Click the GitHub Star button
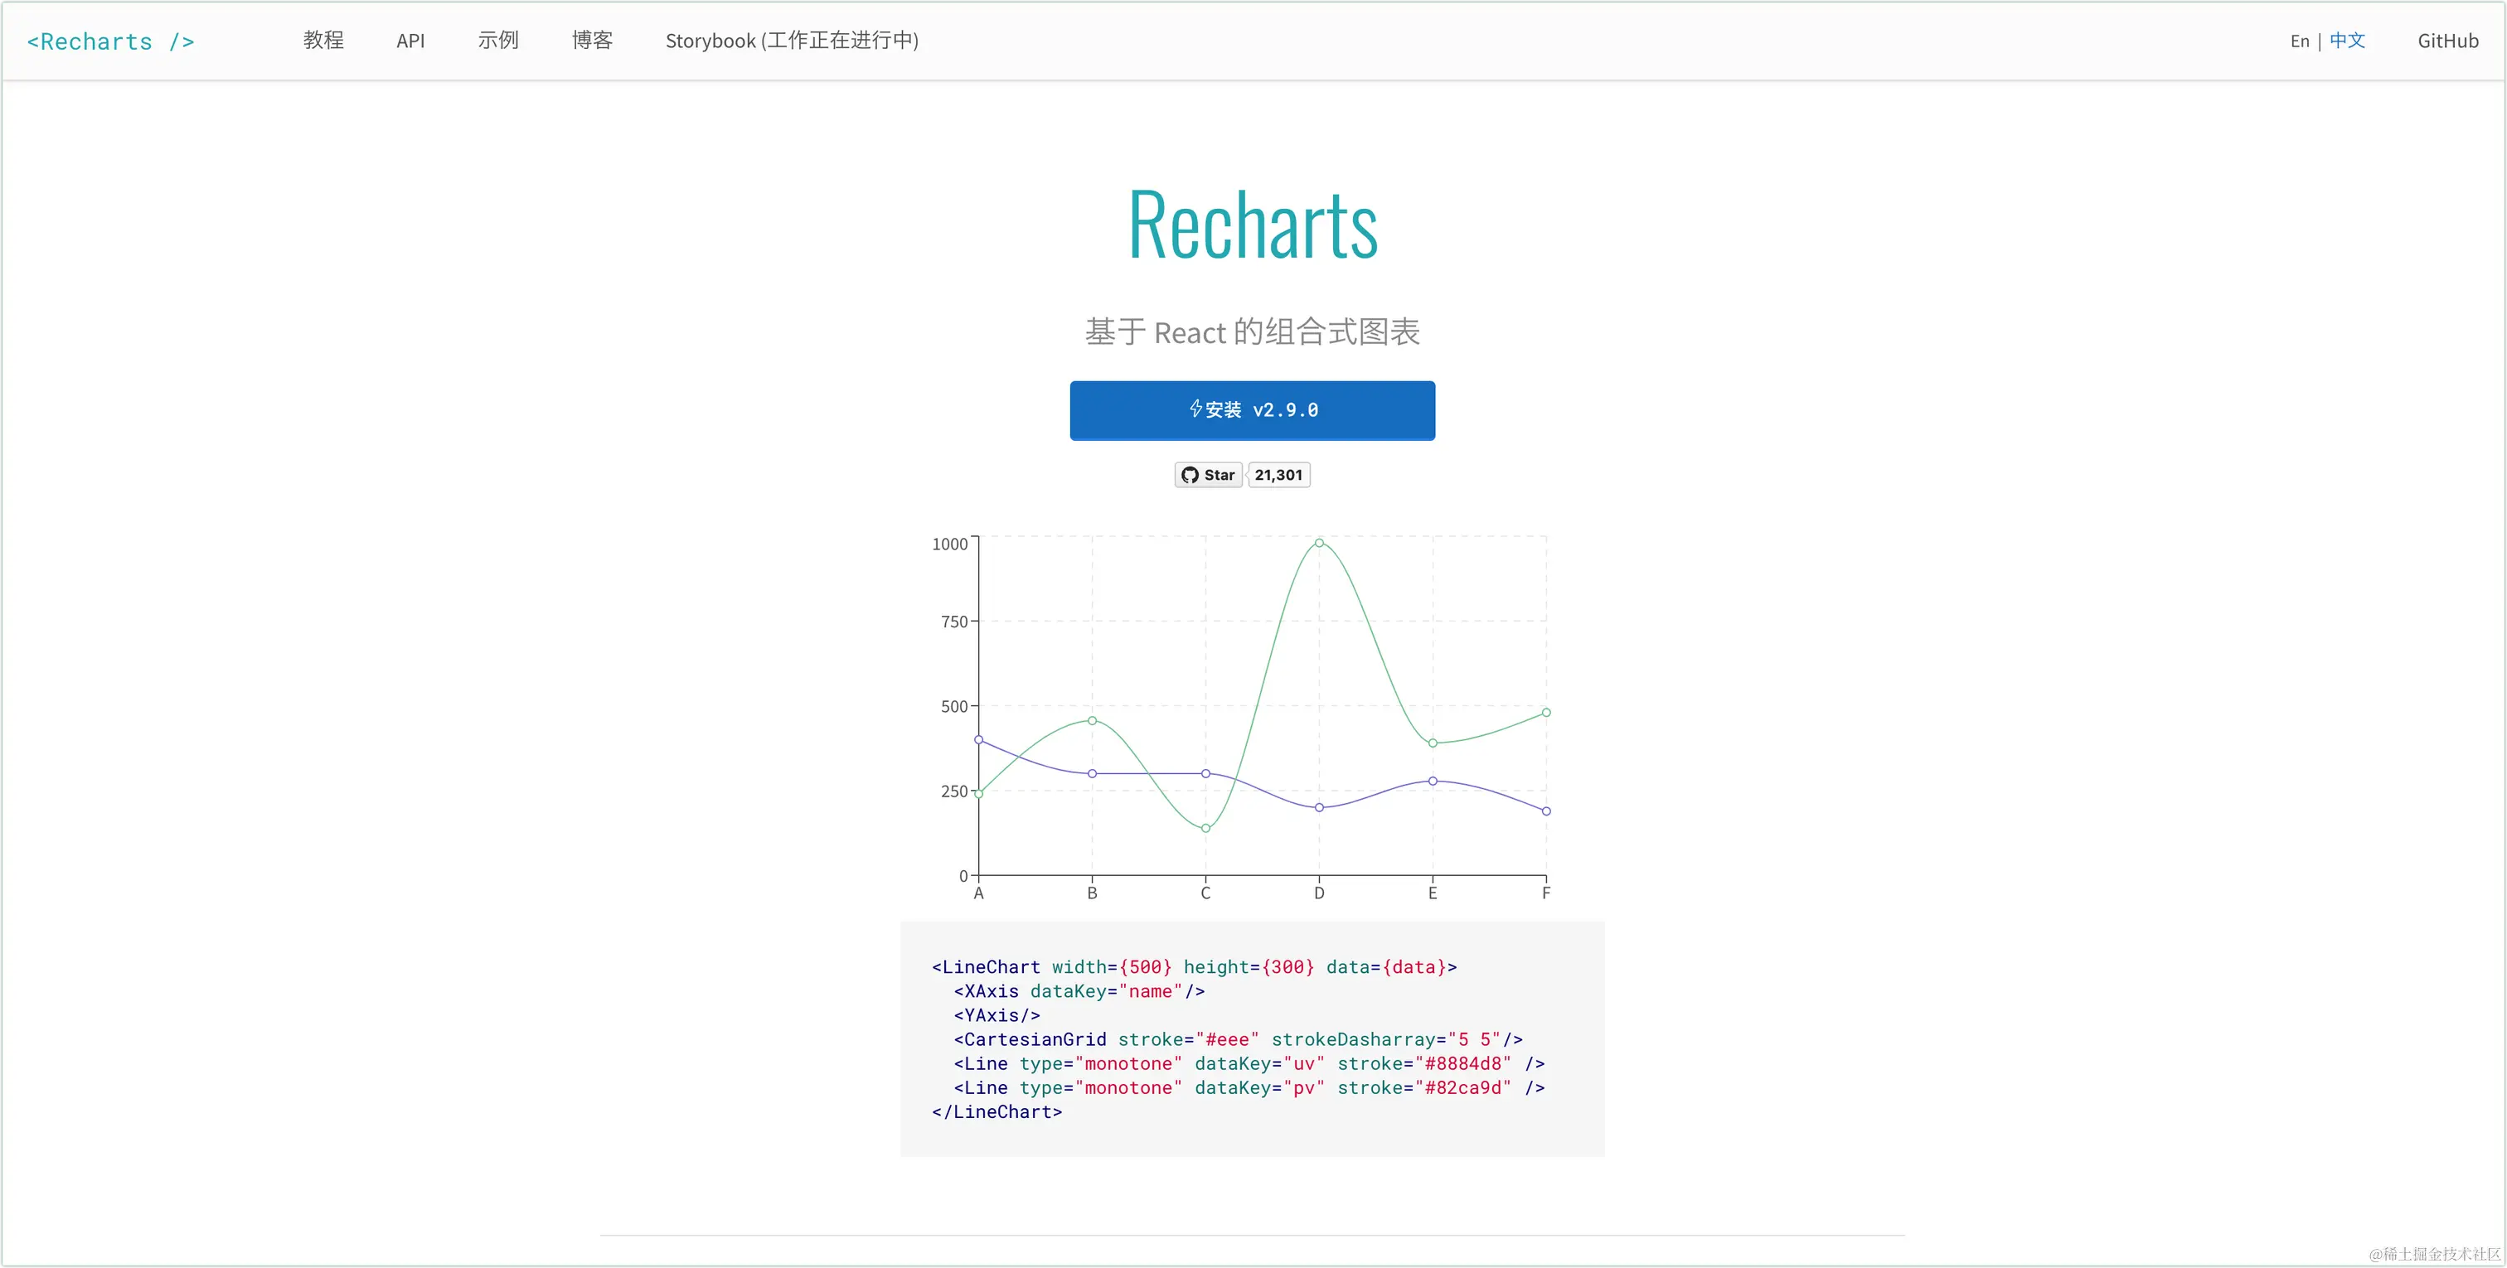This screenshot has height=1268, width=2507. [1209, 475]
